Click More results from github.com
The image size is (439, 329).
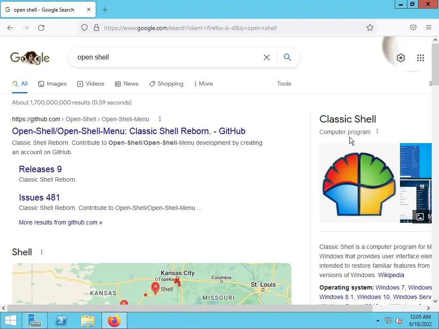coord(60,222)
